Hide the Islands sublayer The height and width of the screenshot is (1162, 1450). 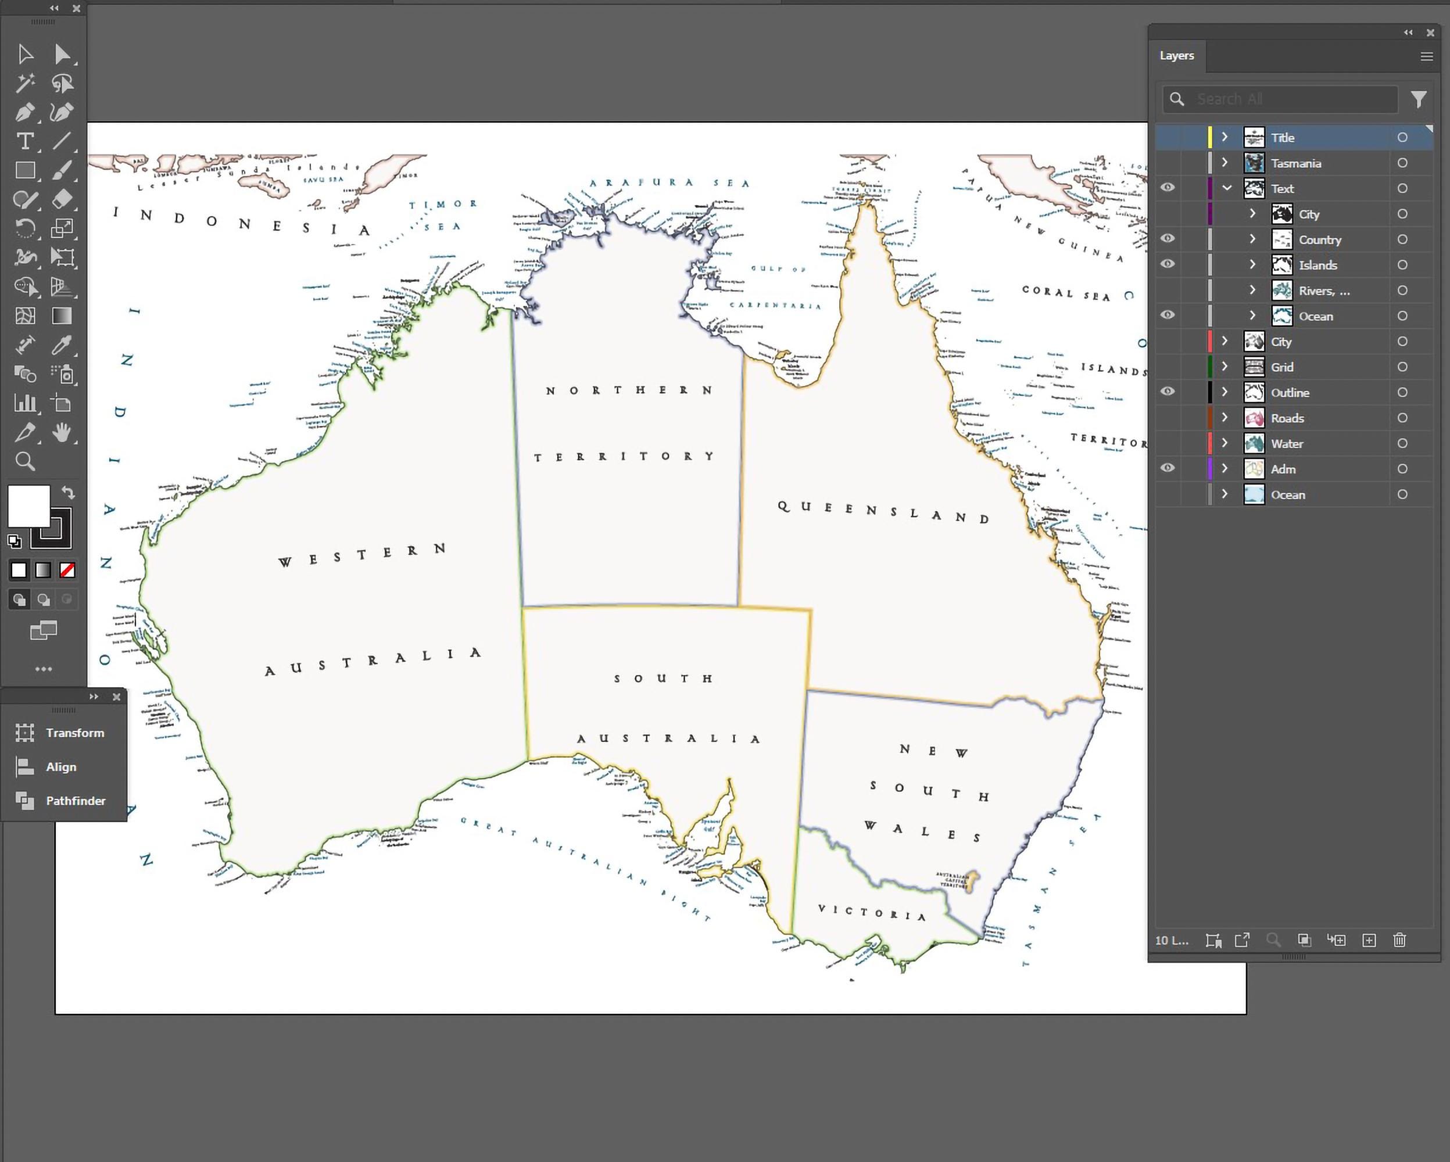1168,264
